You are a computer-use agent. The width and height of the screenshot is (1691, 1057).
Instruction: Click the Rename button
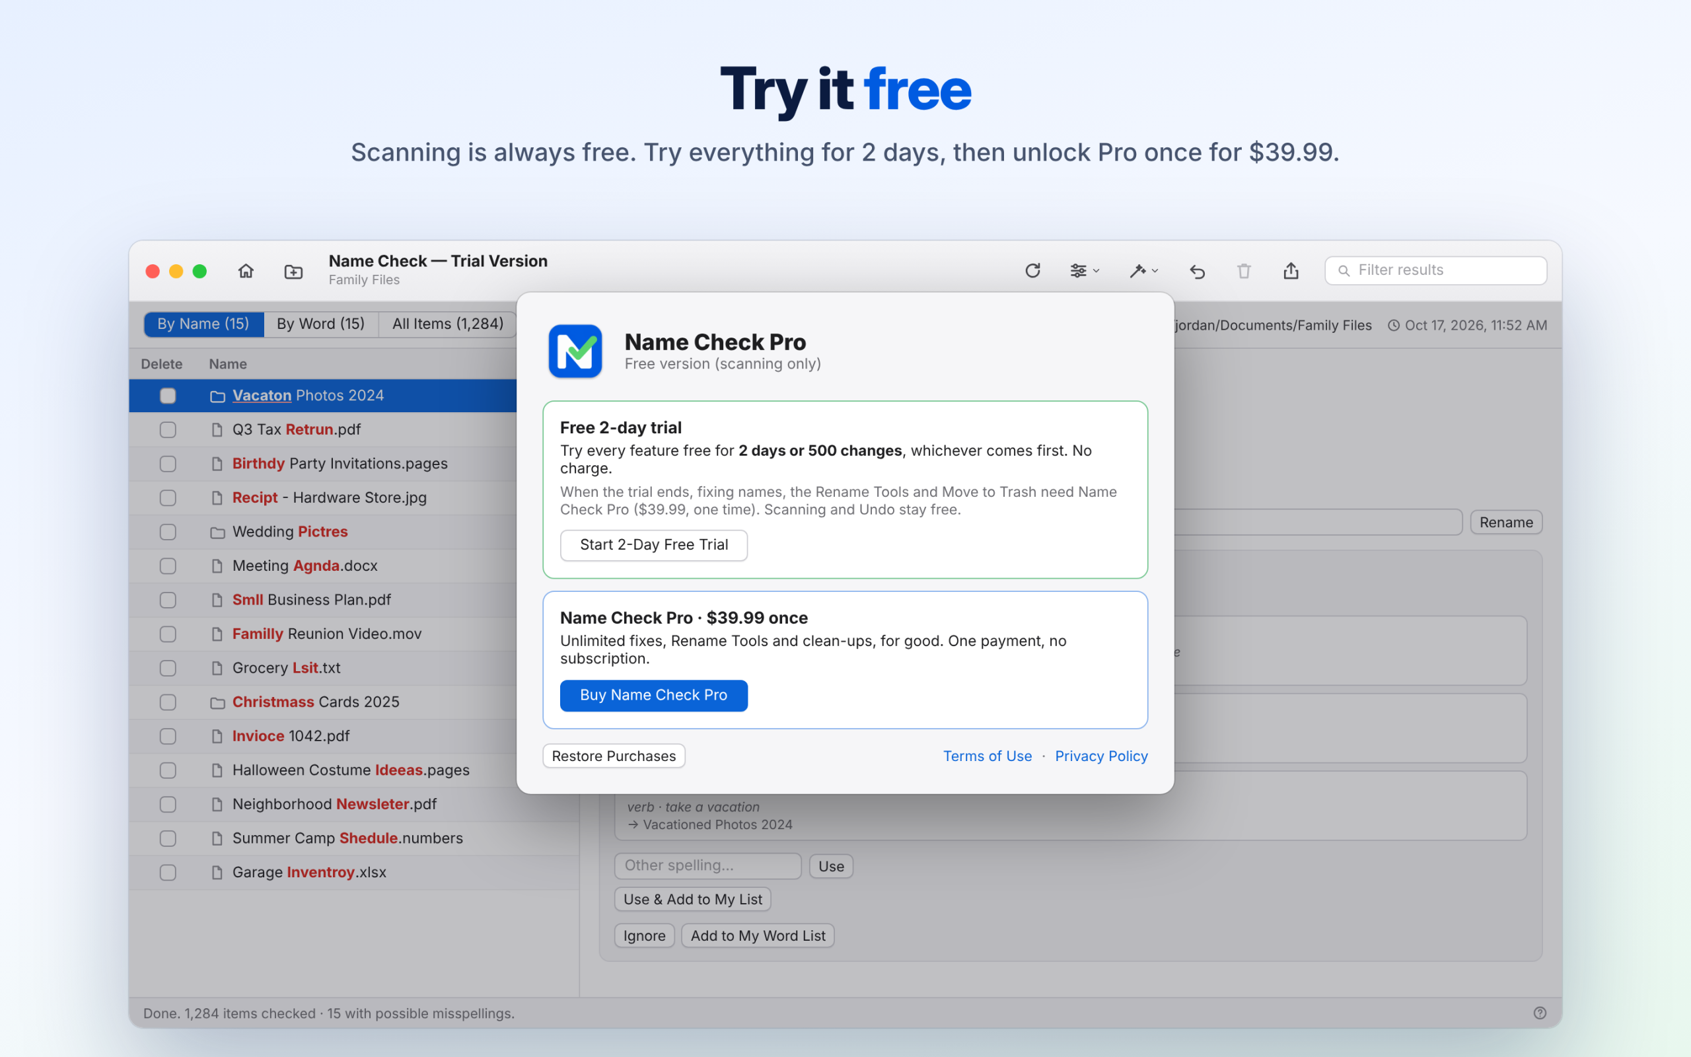tap(1506, 522)
